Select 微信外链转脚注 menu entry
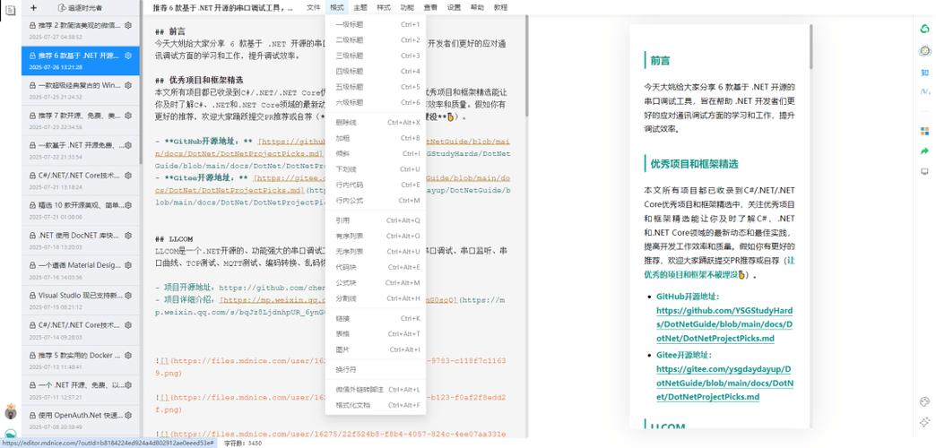This screenshot has width=936, height=448. tap(376, 390)
